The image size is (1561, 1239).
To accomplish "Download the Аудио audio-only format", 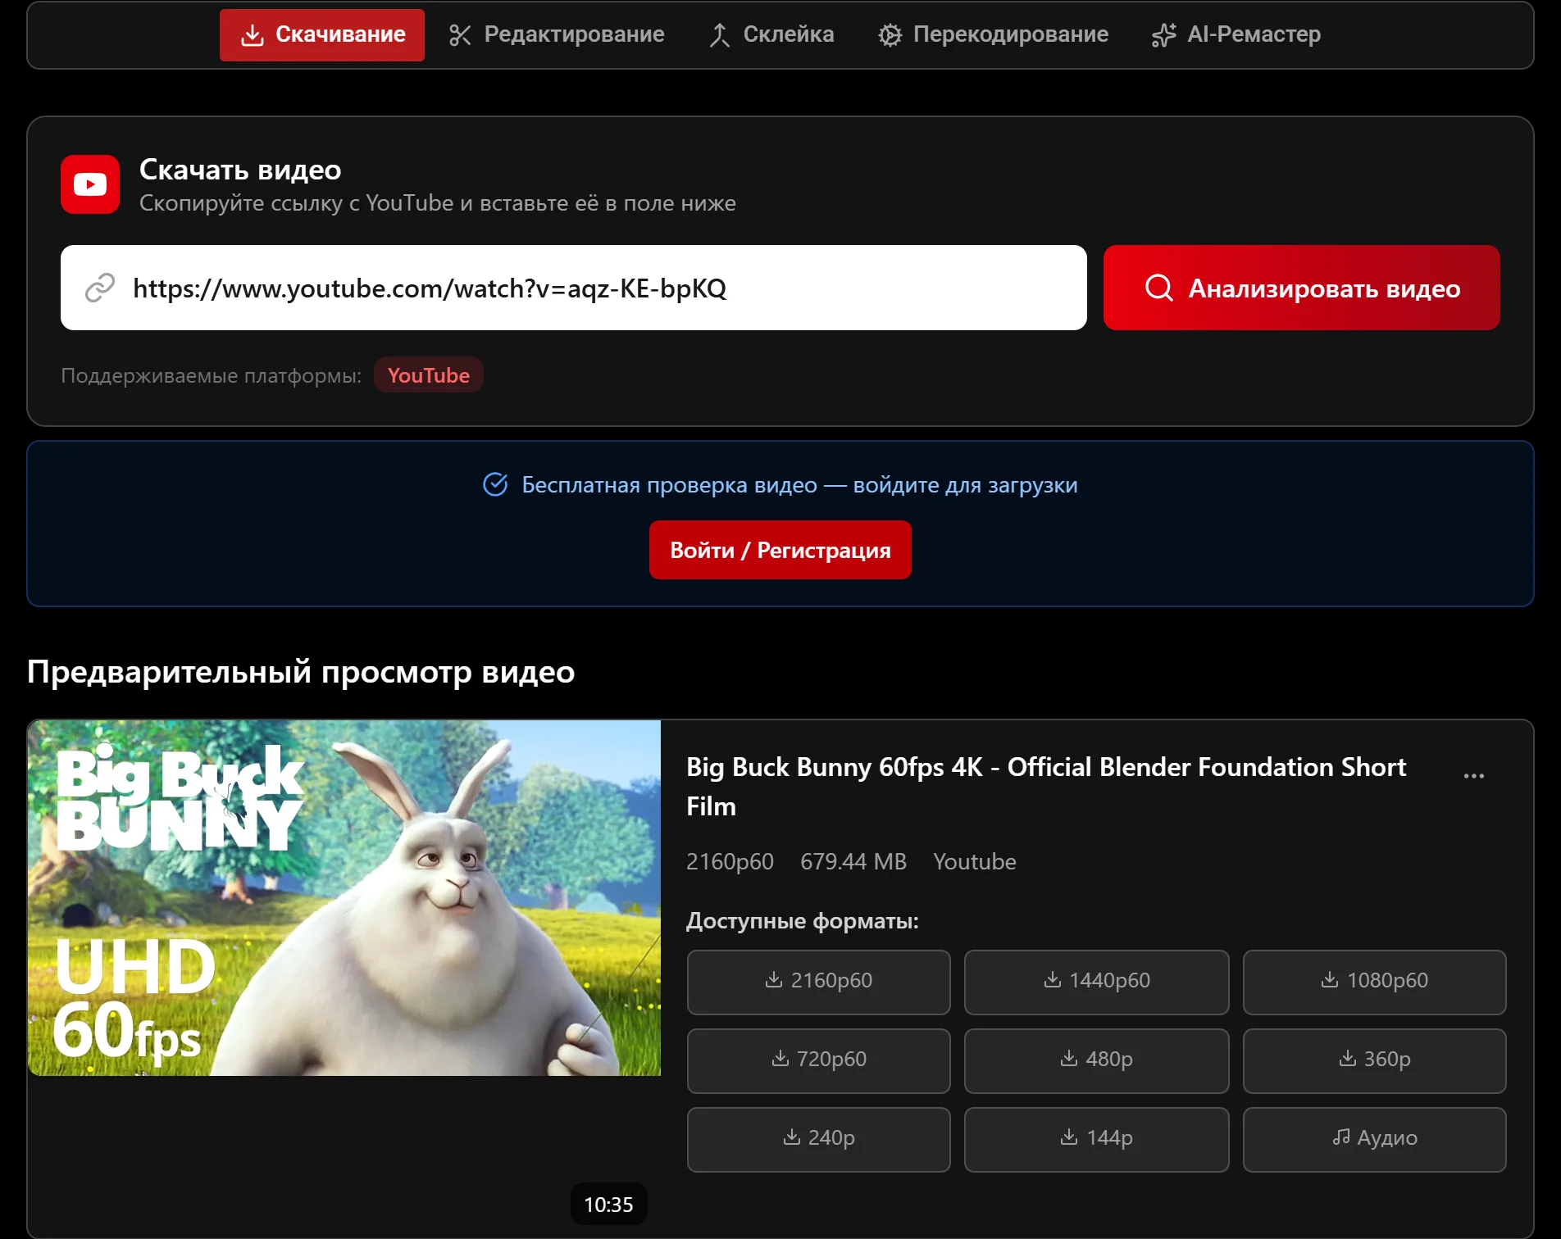I will [1375, 1139].
